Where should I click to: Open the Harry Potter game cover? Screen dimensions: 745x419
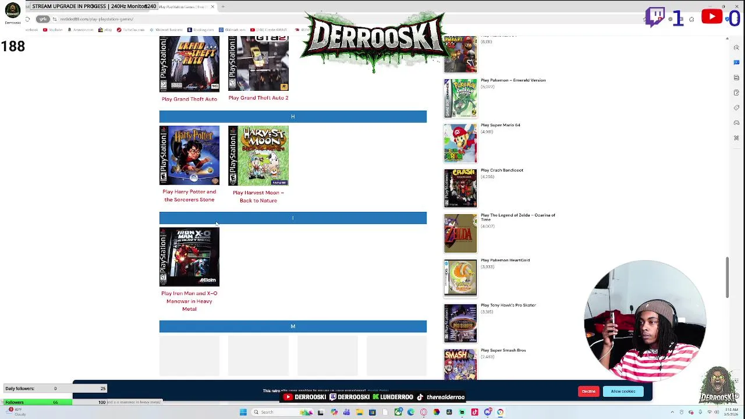(189, 155)
